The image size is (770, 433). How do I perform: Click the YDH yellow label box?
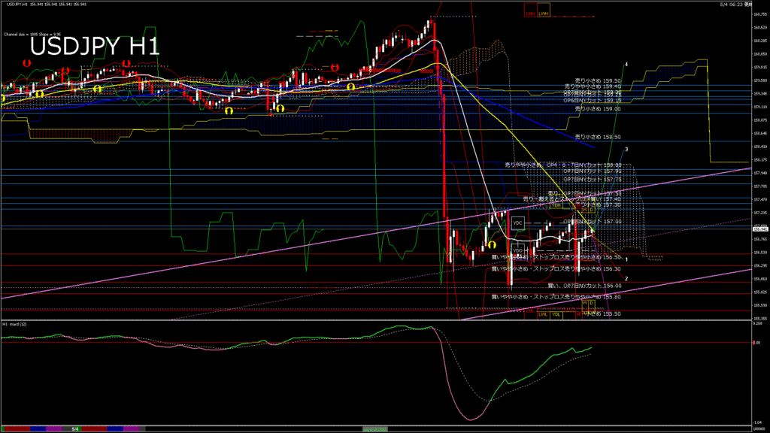556,206
